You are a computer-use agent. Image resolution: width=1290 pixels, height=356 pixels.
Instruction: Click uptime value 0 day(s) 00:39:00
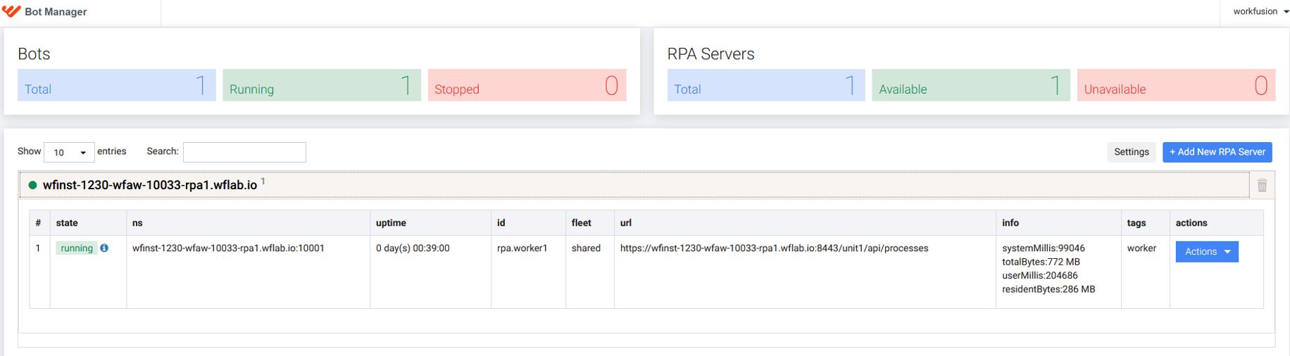tap(413, 248)
